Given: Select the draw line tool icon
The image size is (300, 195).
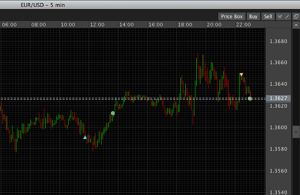Looking at the screenshot, I should pos(287,17).
